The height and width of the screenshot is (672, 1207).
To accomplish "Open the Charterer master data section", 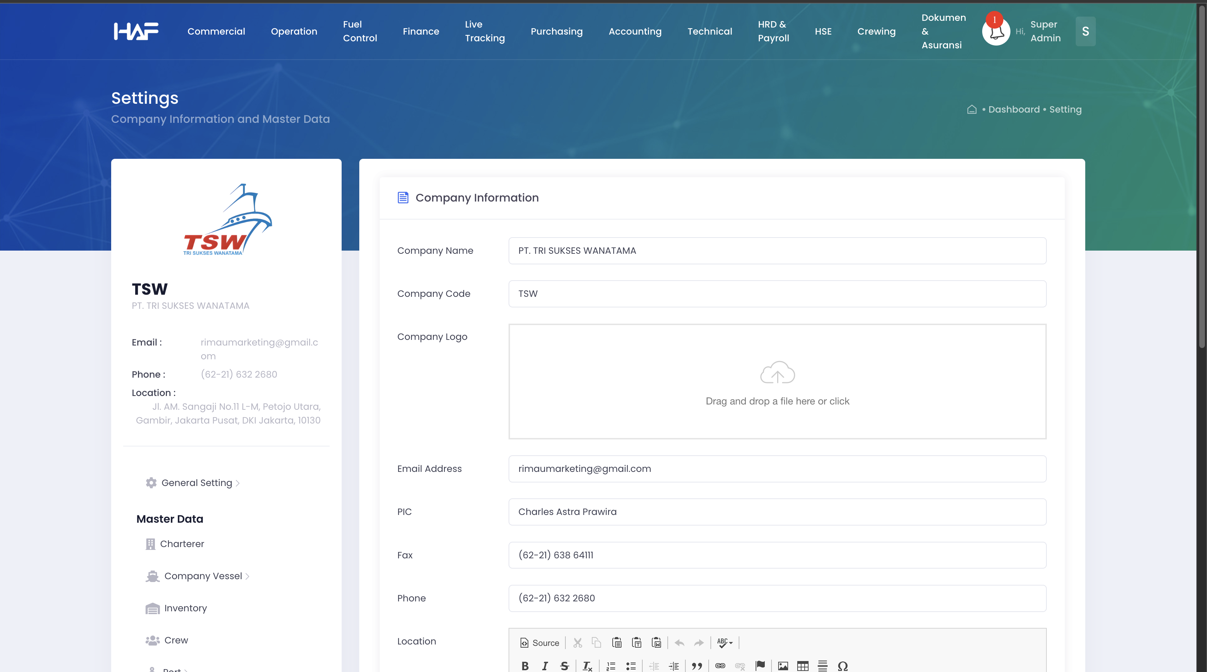I will pyautogui.click(x=182, y=544).
